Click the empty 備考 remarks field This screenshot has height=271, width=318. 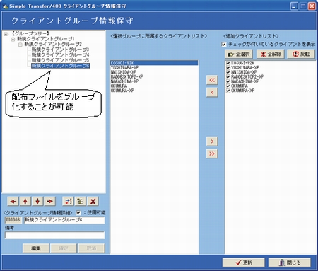[x=54, y=236]
